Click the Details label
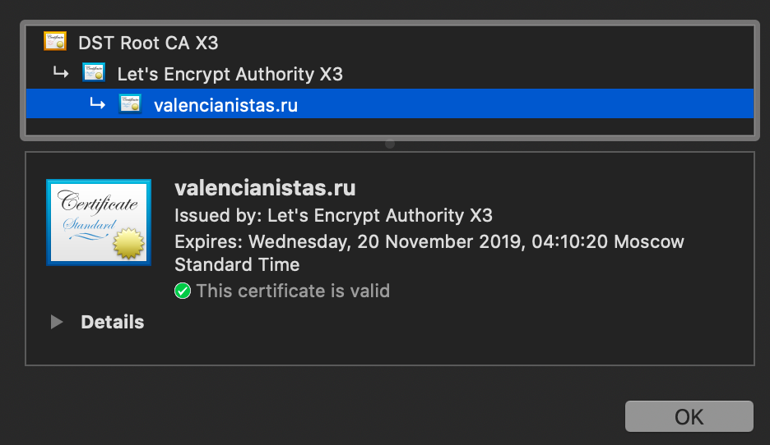Image resolution: width=770 pixels, height=445 pixels. coord(112,322)
